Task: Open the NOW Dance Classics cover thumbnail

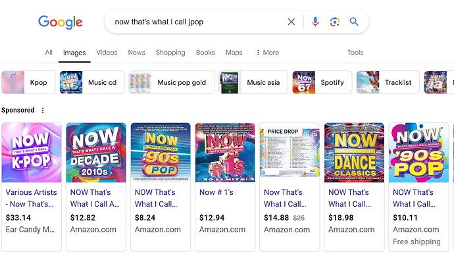Action: (x=355, y=153)
